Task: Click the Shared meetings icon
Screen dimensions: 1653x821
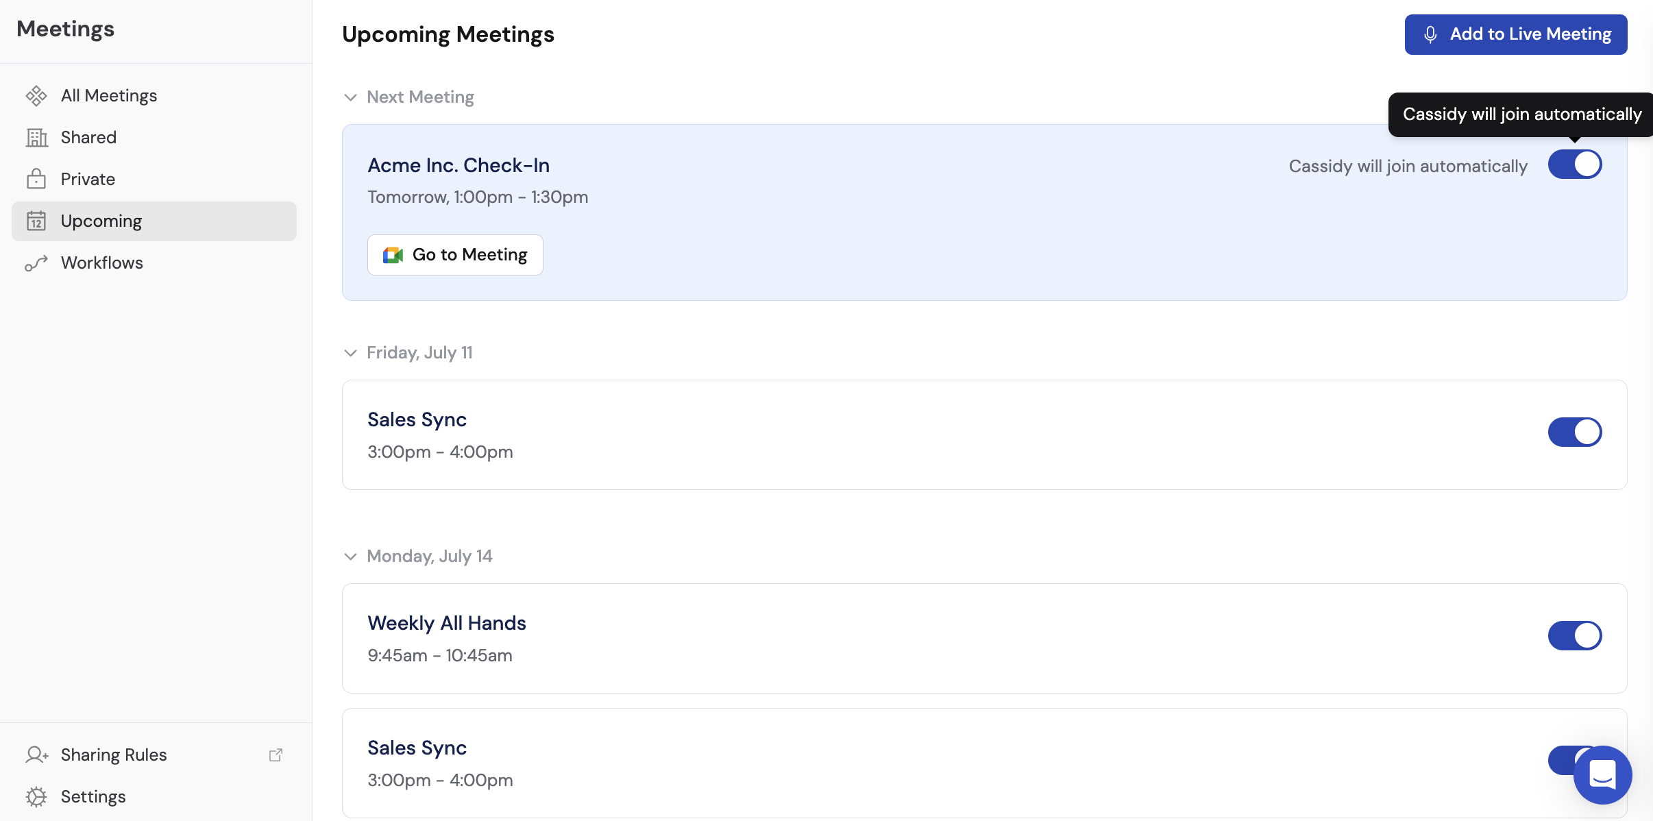Action: [38, 137]
